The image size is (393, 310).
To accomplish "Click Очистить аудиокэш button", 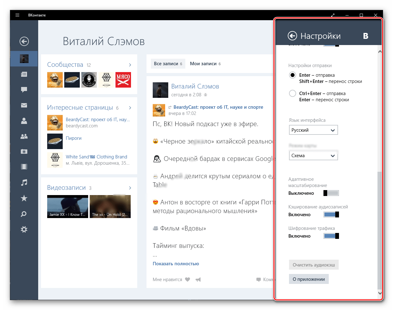I will pyautogui.click(x=314, y=265).
